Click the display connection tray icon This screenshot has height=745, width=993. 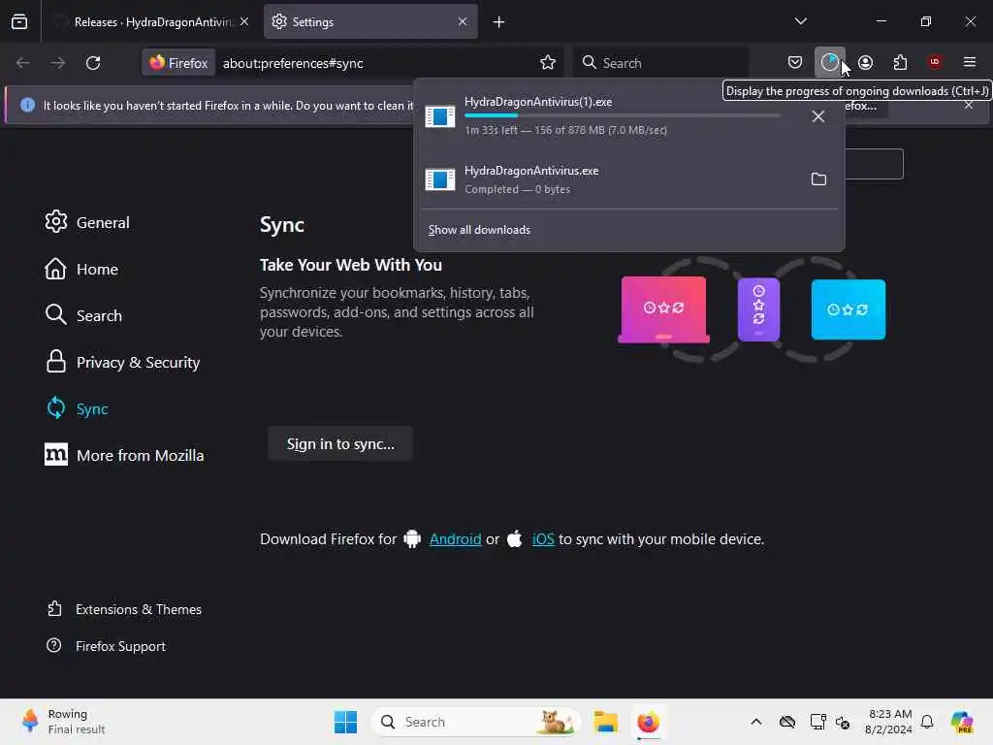pos(817,722)
